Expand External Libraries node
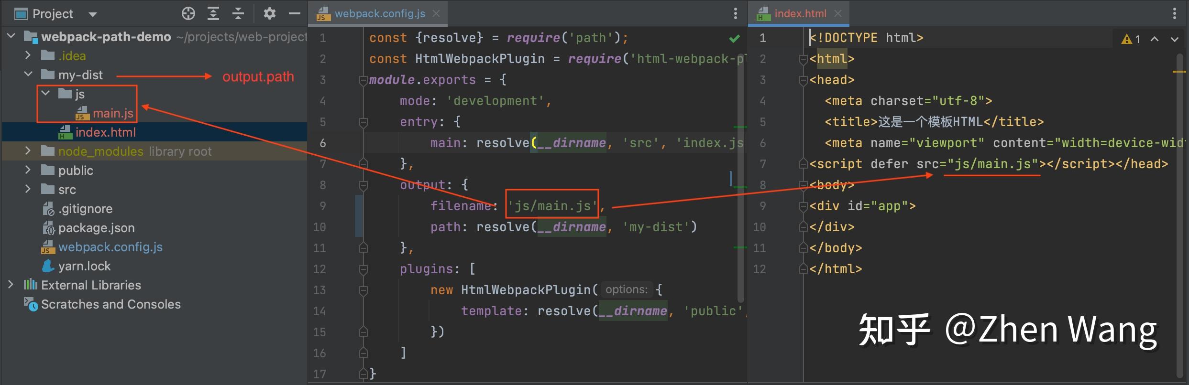Image resolution: width=1189 pixels, height=385 pixels. (x=11, y=285)
